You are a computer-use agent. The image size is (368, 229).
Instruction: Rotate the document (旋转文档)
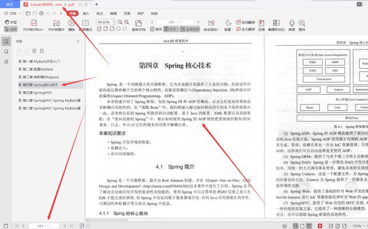click(x=139, y=25)
